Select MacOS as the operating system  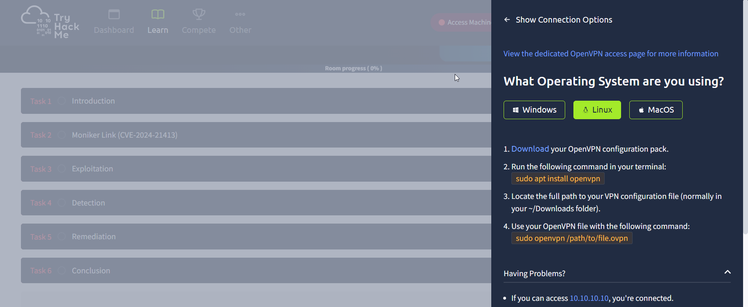tap(656, 110)
